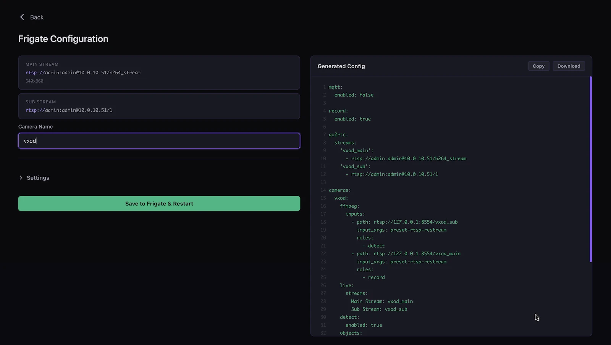The image size is (611, 345).
Task: Click 'enabled: false' config line
Action: [x=354, y=95]
